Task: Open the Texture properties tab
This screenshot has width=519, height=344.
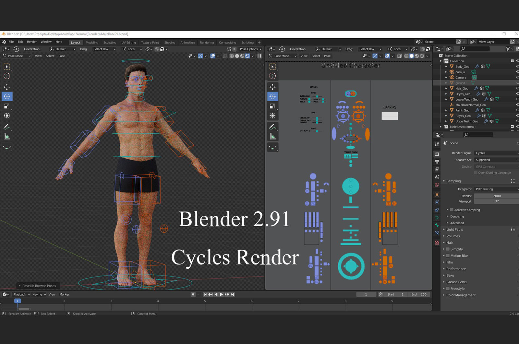Action: click(x=437, y=243)
